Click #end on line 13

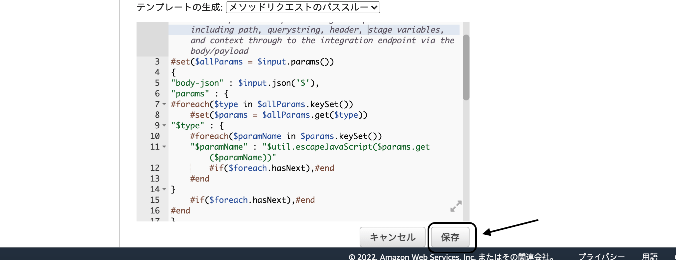tap(200, 179)
